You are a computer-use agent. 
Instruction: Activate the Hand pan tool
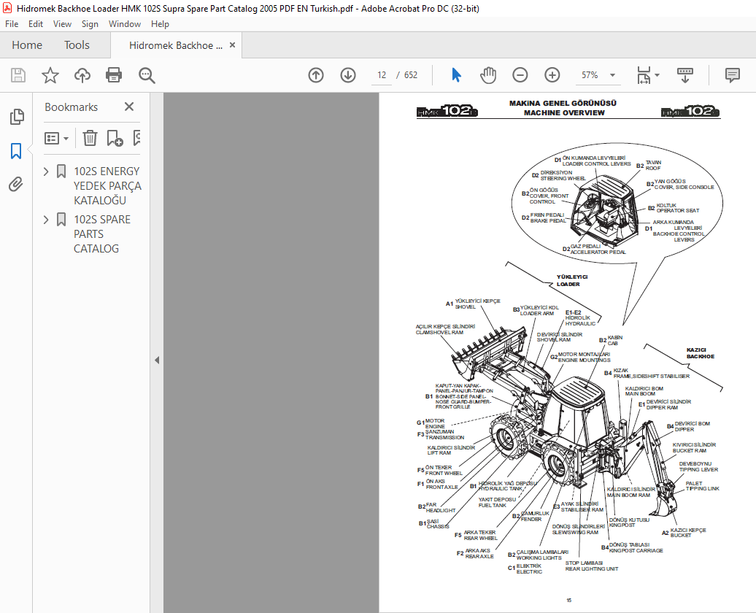(x=488, y=74)
